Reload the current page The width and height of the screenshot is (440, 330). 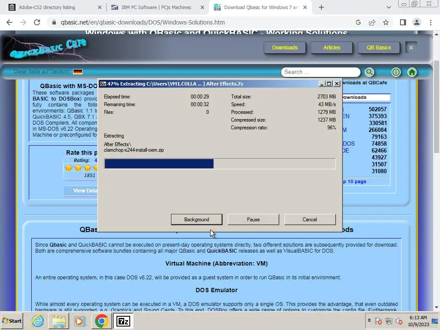click(37, 22)
